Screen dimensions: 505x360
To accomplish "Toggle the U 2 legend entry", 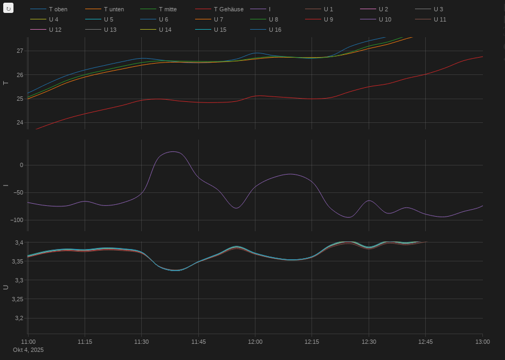I will click(383, 10).
